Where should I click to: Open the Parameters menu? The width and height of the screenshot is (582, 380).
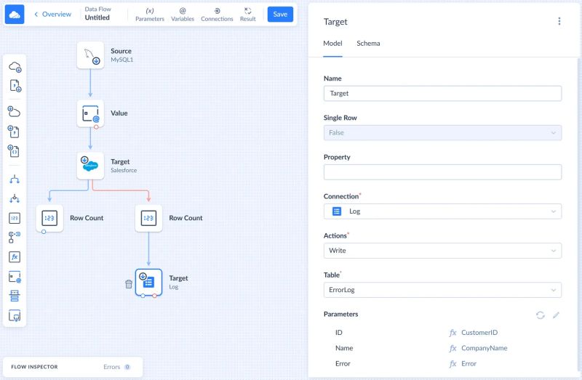tap(150, 15)
